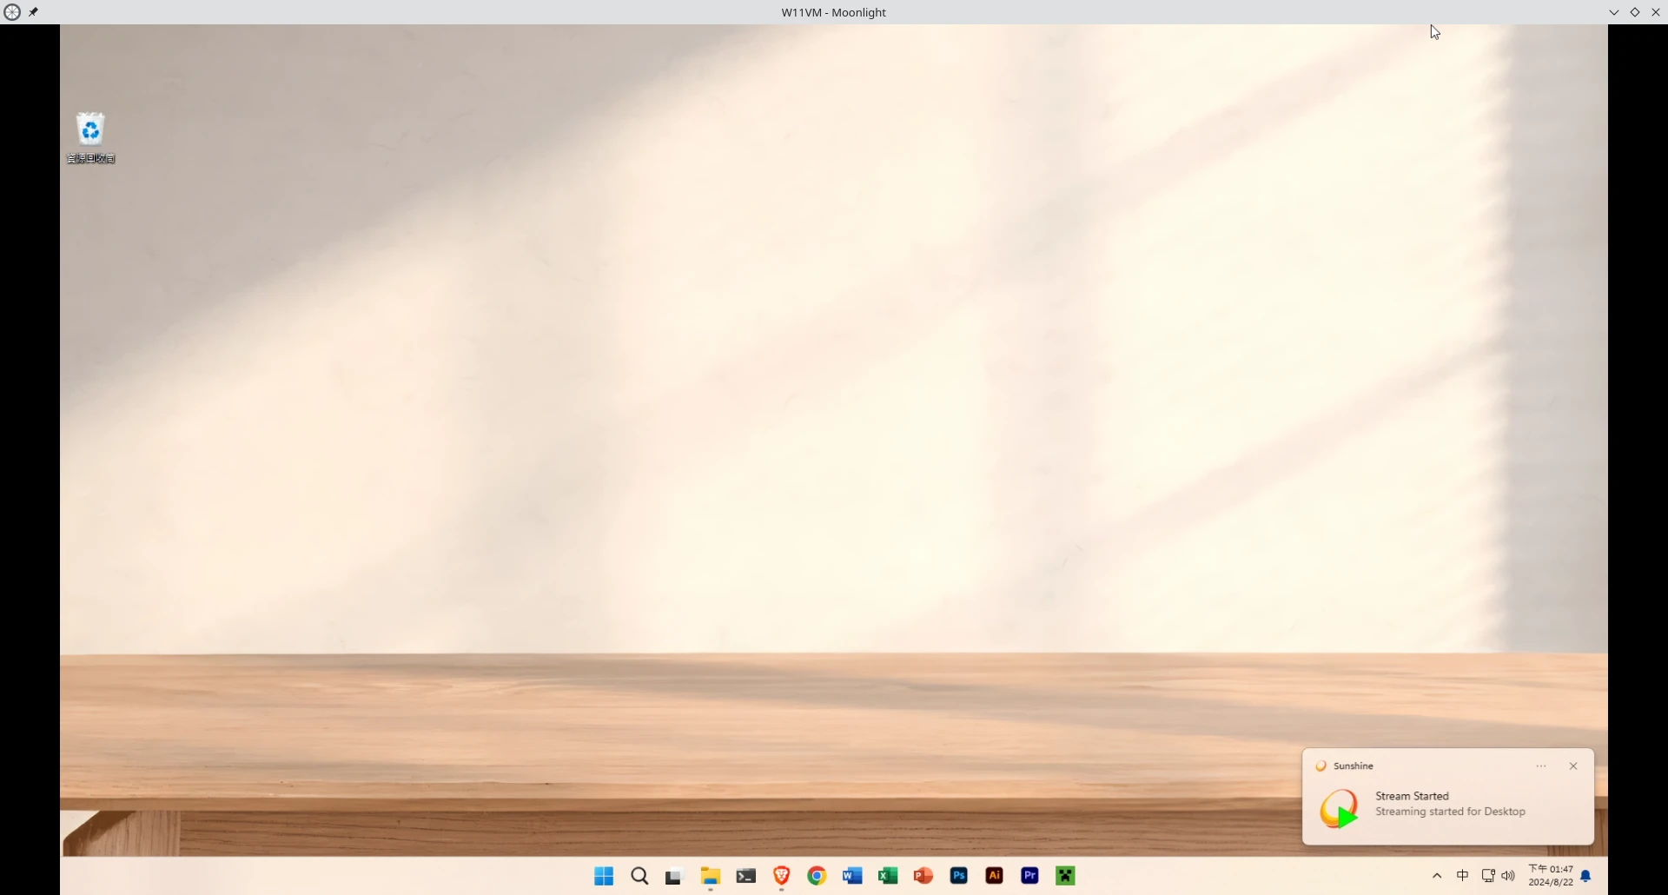Show hidden system tray icons
1668x895 pixels.
click(1437, 876)
